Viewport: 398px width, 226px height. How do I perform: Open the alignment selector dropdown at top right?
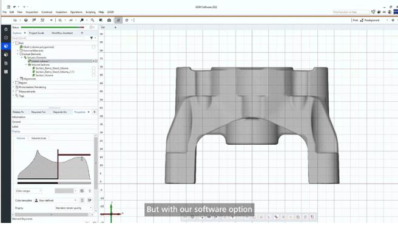374,20
